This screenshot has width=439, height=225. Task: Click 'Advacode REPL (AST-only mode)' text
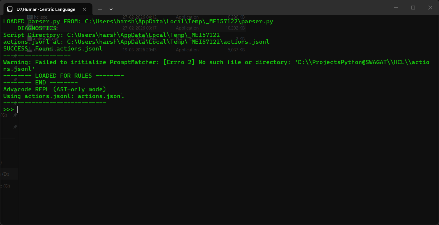tap(54, 89)
